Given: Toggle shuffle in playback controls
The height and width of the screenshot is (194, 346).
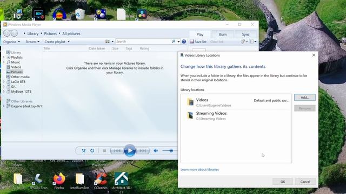Looking at the screenshot, I should pos(84,151).
